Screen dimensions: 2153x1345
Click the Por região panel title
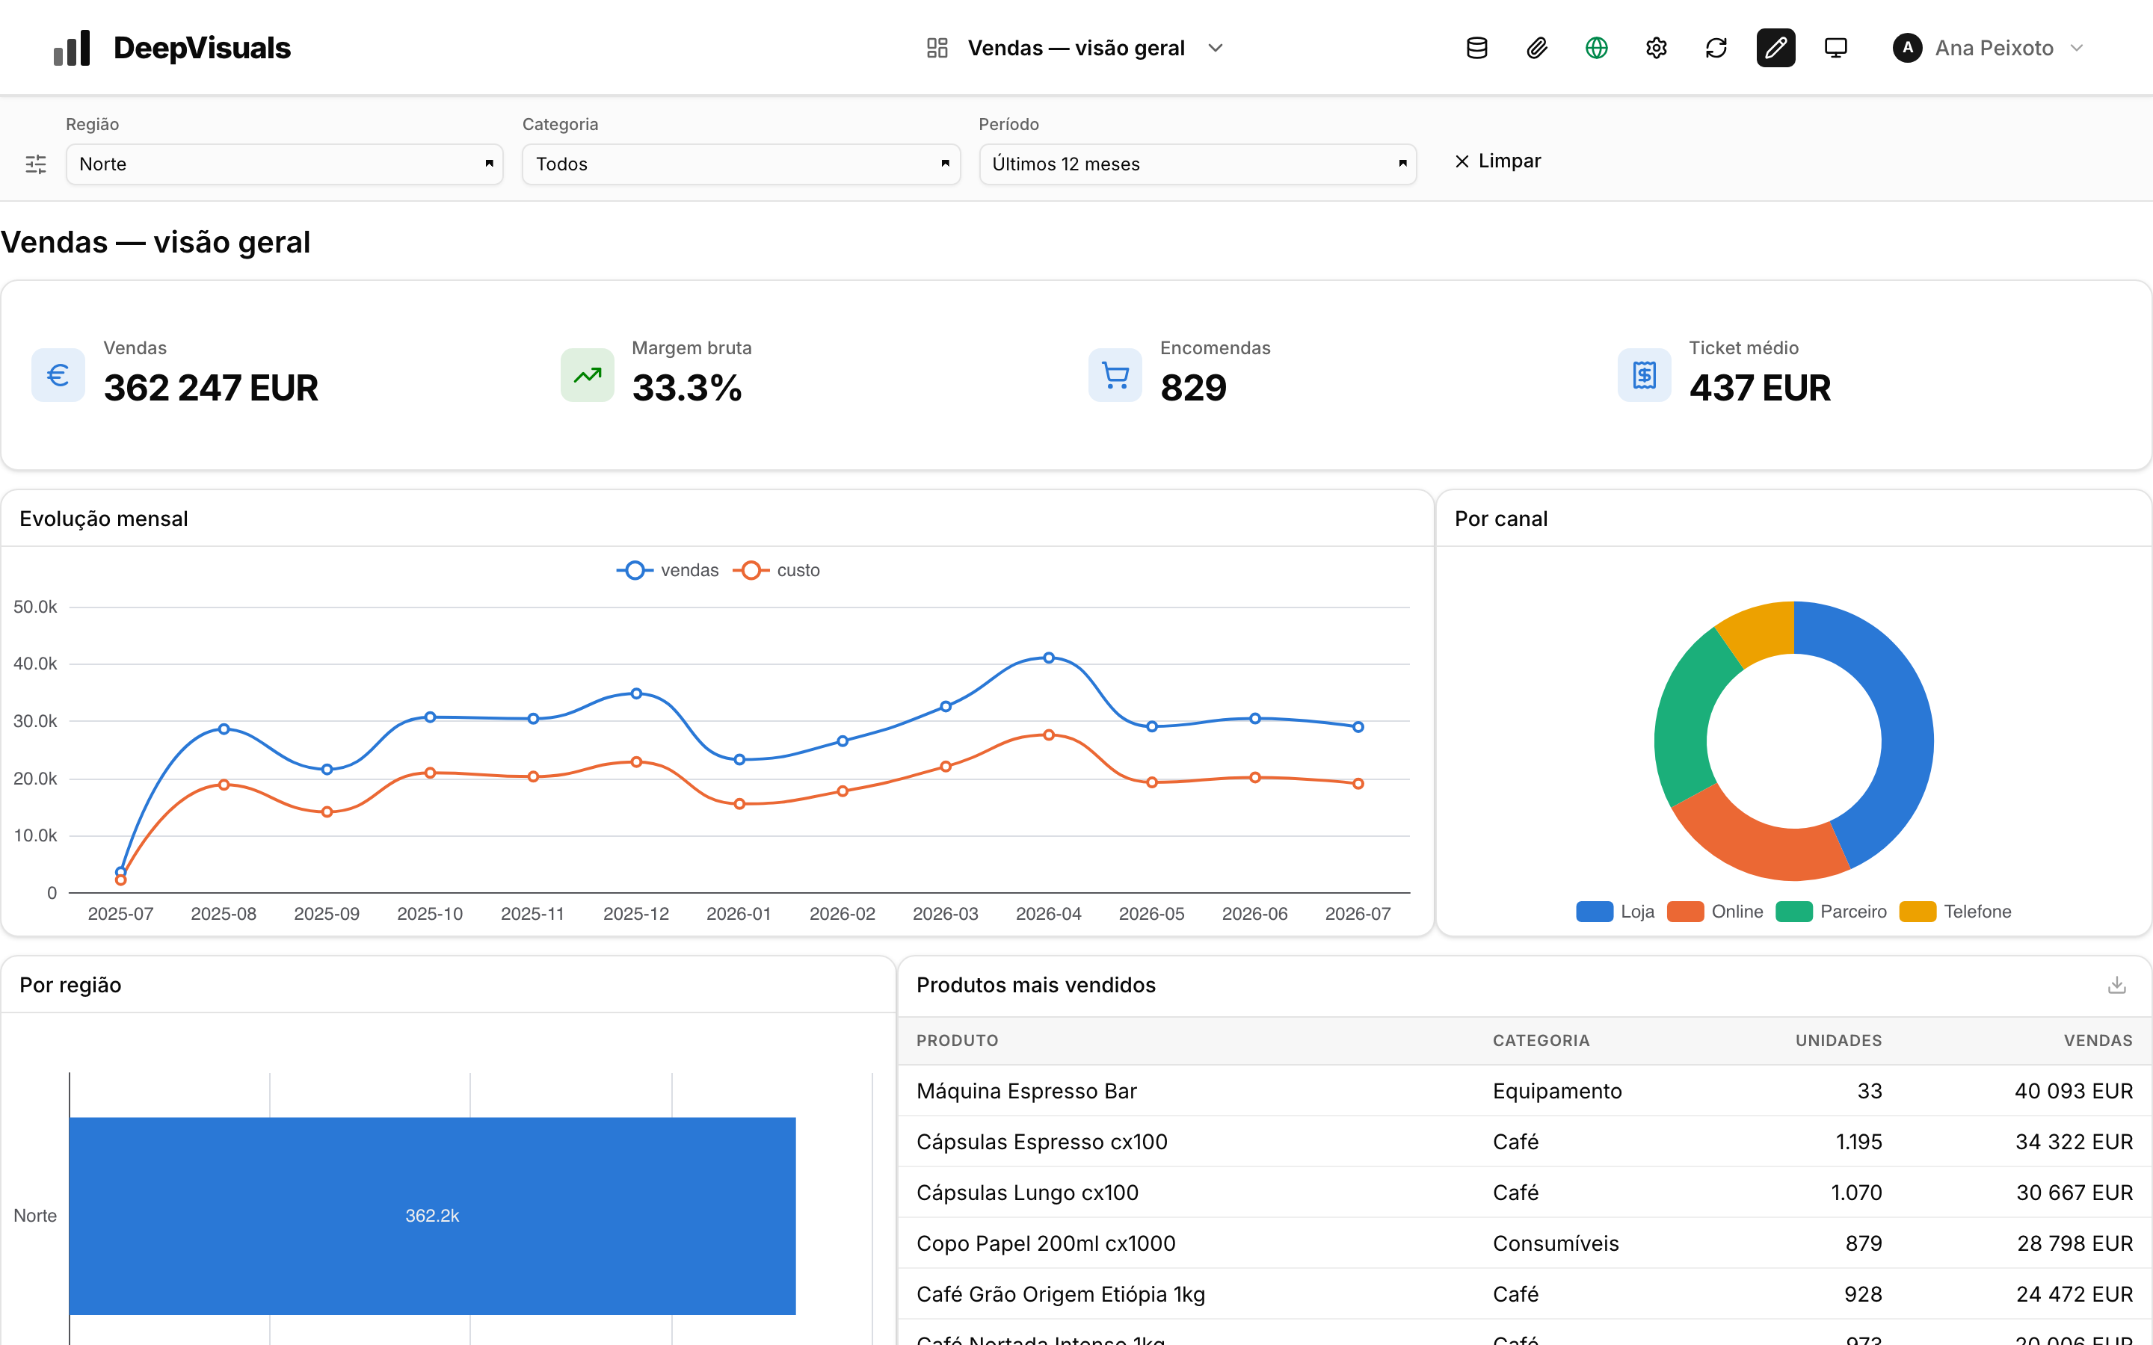[x=70, y=985]
